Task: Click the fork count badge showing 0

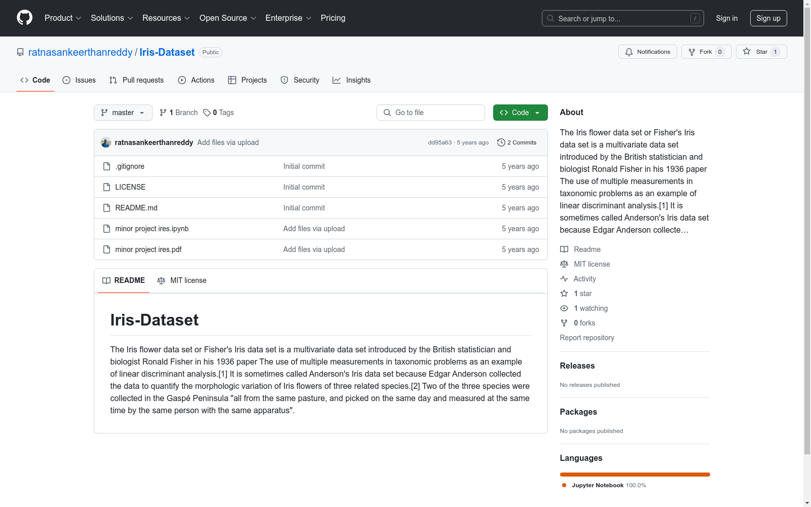Action: tap(720, 52)
